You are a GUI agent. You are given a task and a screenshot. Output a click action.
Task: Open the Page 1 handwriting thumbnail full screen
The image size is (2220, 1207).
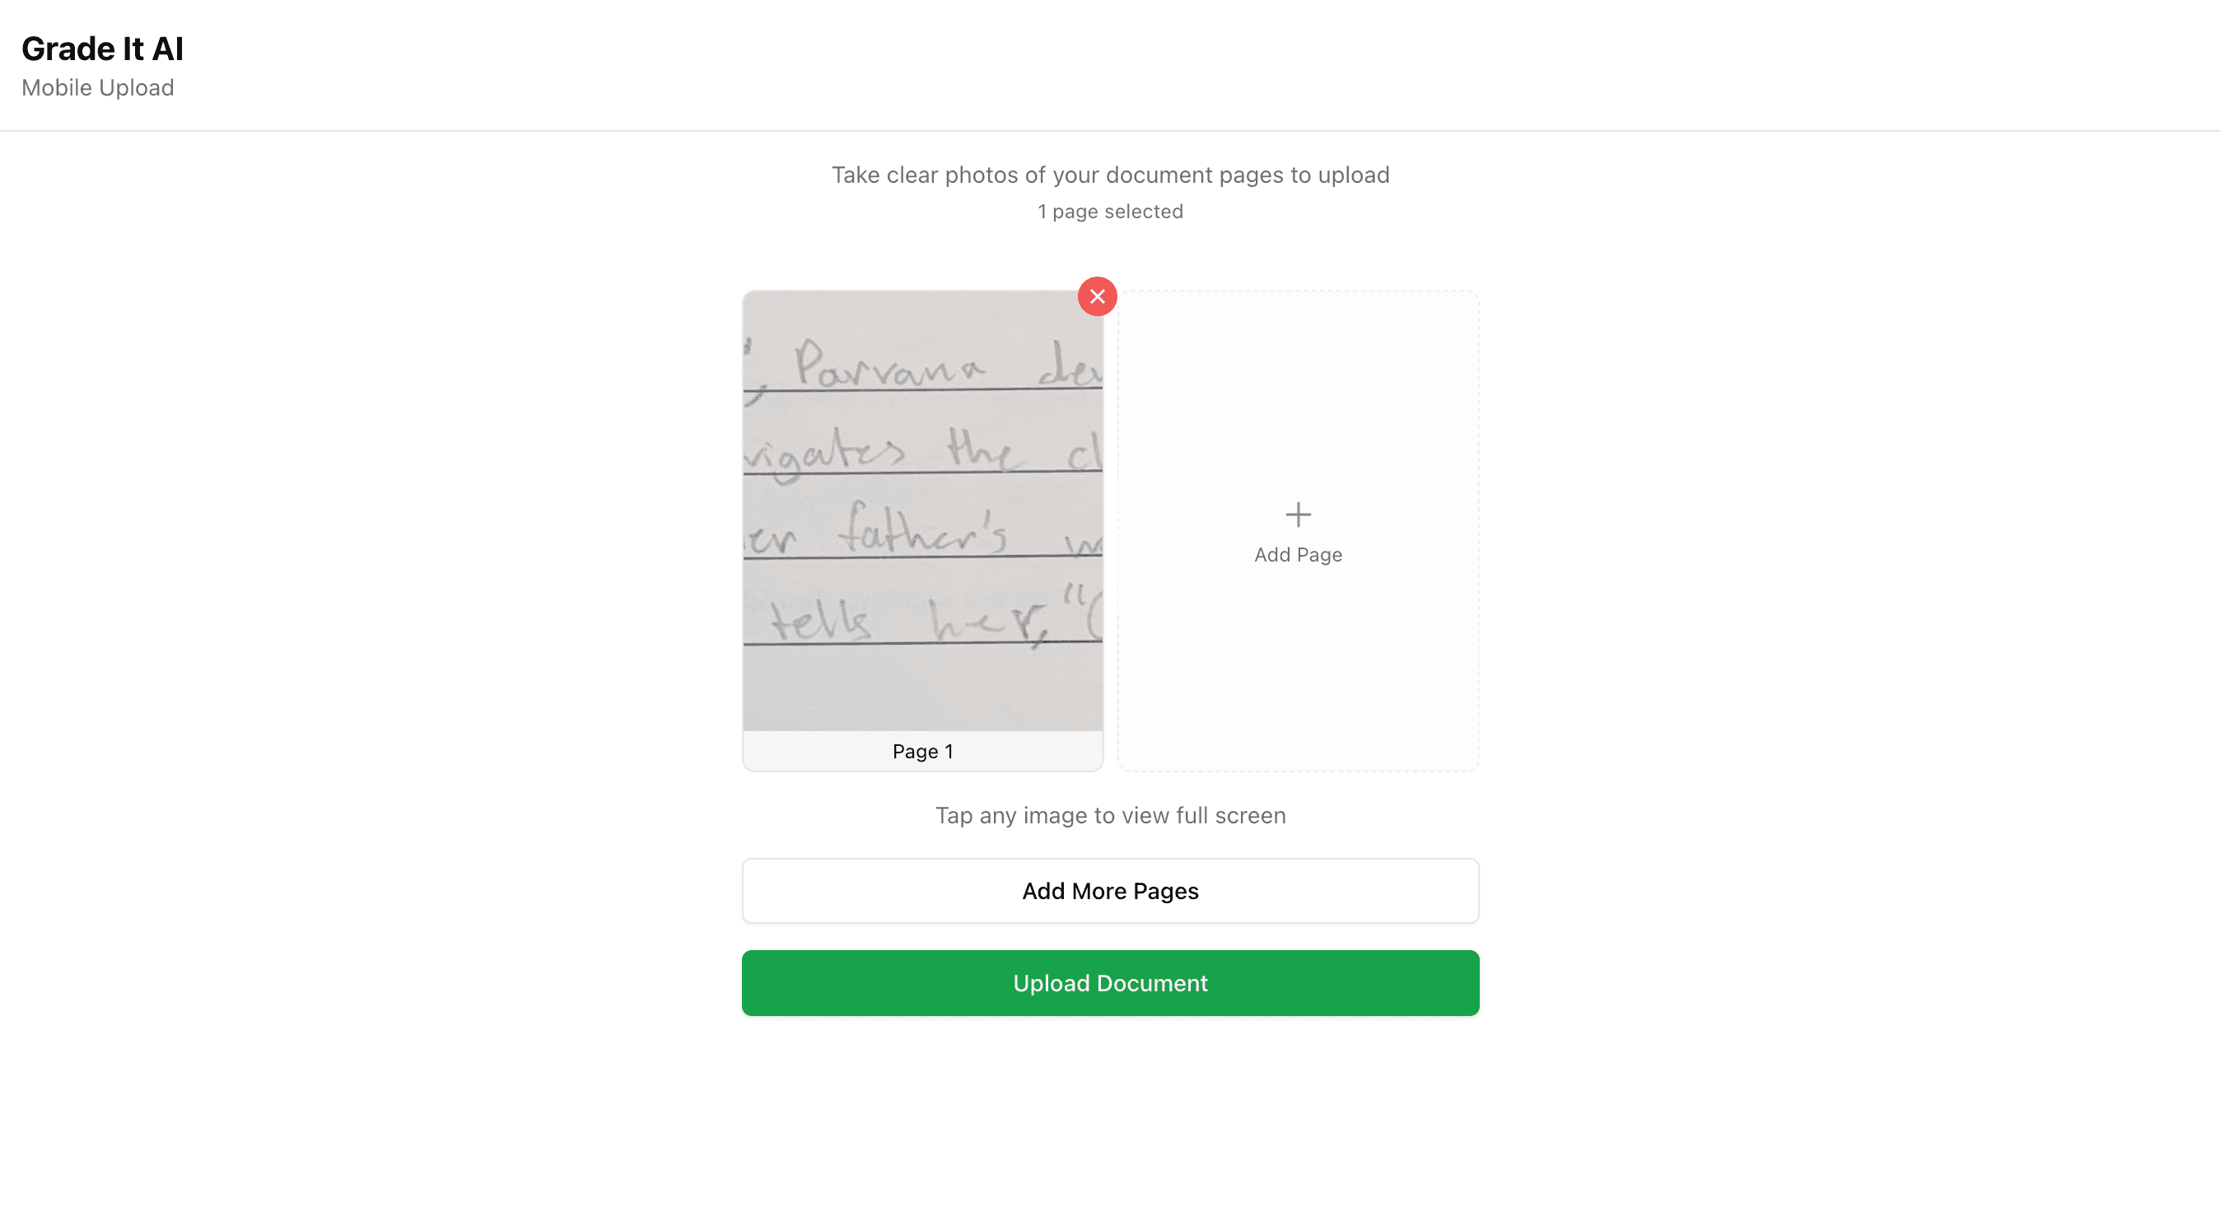coord(922,510)
